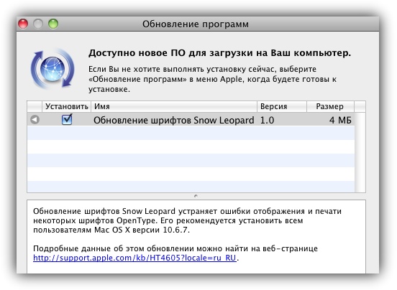Click the update list vertical scrollbar track
Viewport: 397px width, 290px height.
pyautogui.click(x=360, y=153)
